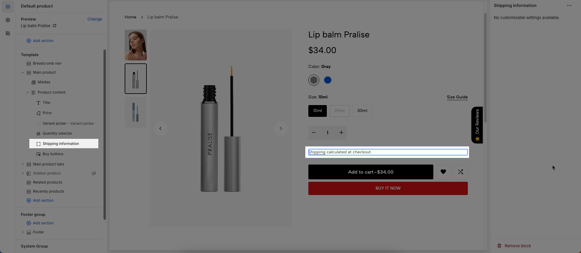Show next product image arrow
The width and height of the screenshot is (581, 253).
[x=281, y=128]
